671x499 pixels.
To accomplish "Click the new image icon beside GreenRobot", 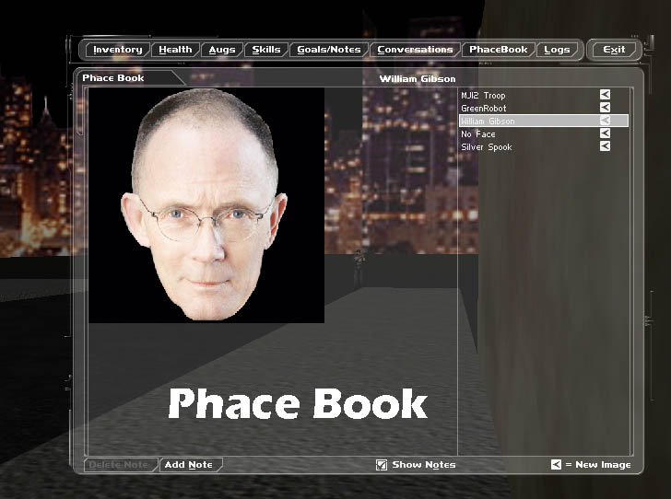I will [x=606, y=108].
